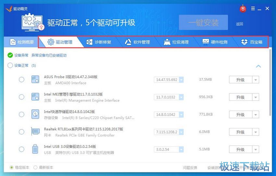The width and height of the screenshot is (276, 176).
Task: Click the 软件管理 triangle icon
Action: [128, 42]
